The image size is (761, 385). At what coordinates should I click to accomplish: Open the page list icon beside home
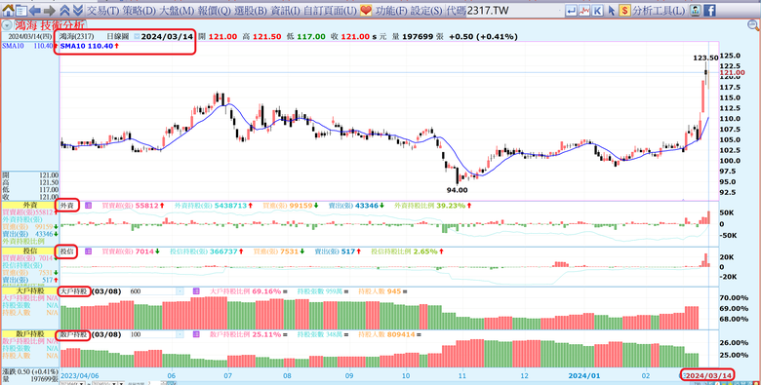20,10
